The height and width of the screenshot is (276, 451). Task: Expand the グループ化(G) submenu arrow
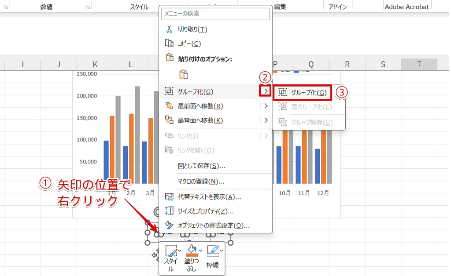point(266,91)
